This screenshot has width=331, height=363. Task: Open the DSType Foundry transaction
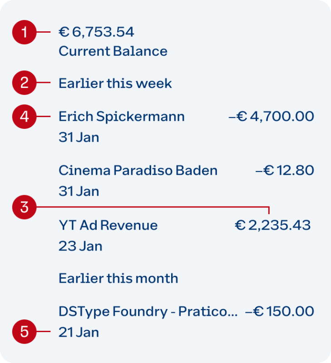click(148, 312)
